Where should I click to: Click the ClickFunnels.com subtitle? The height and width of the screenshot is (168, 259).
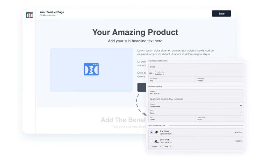48,15
